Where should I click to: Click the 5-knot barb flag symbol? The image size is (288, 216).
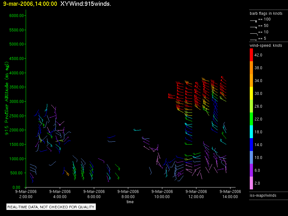(253, 40)
